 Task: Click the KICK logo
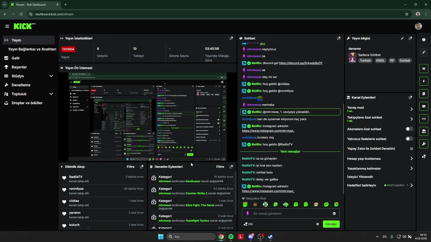[25, 26]
